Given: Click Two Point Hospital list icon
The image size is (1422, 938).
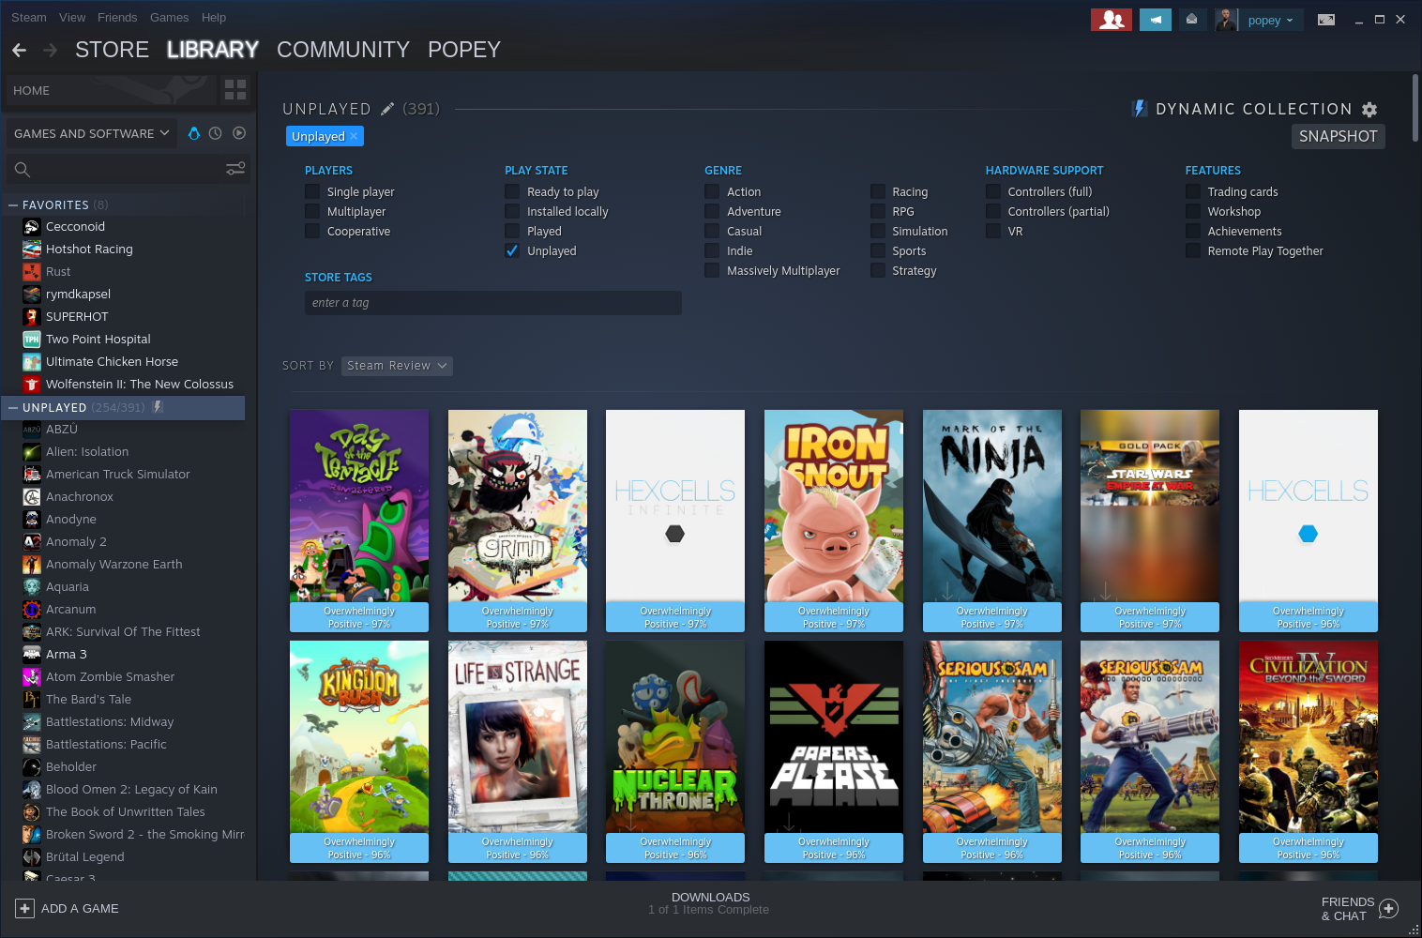Looking at the screenshot, I should point(32,339).
